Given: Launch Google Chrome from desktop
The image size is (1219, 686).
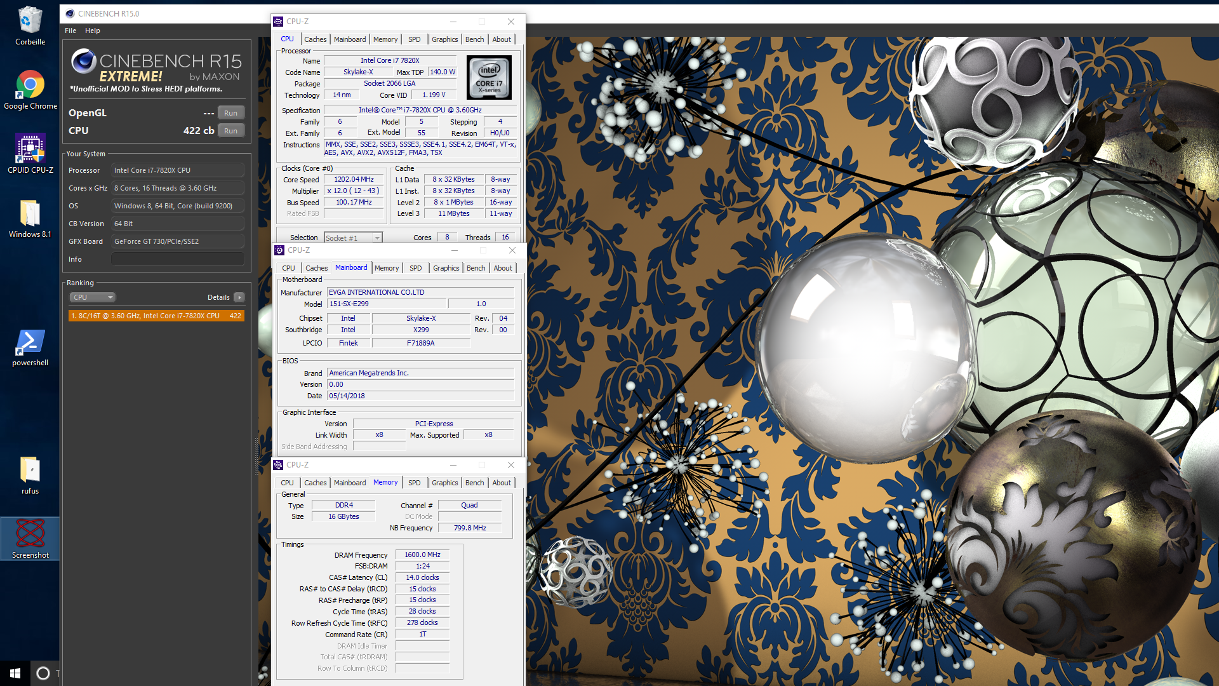Looking at the screenshot, I should point(30,90).
